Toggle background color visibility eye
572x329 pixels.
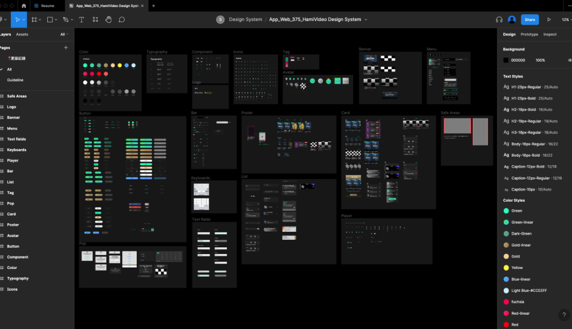(x=570, y=60)
